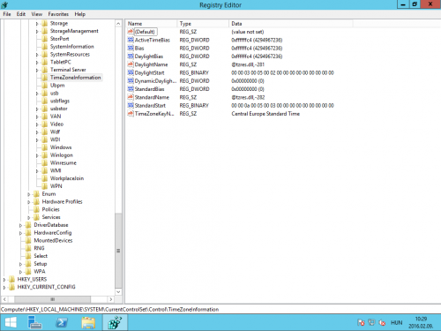Viewport: 441px width, 331px height.
Task: Click the Action Center flag tray icon
Action: [x=361, y=322]
